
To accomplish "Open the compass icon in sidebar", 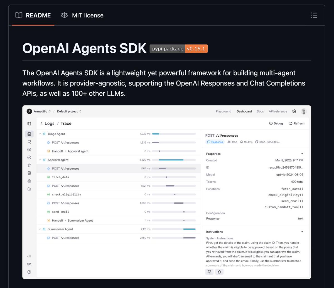I will [29, 157].
